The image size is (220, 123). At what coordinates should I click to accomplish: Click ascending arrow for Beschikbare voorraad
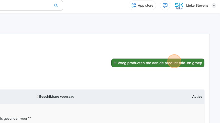click(x=37, y=96)
